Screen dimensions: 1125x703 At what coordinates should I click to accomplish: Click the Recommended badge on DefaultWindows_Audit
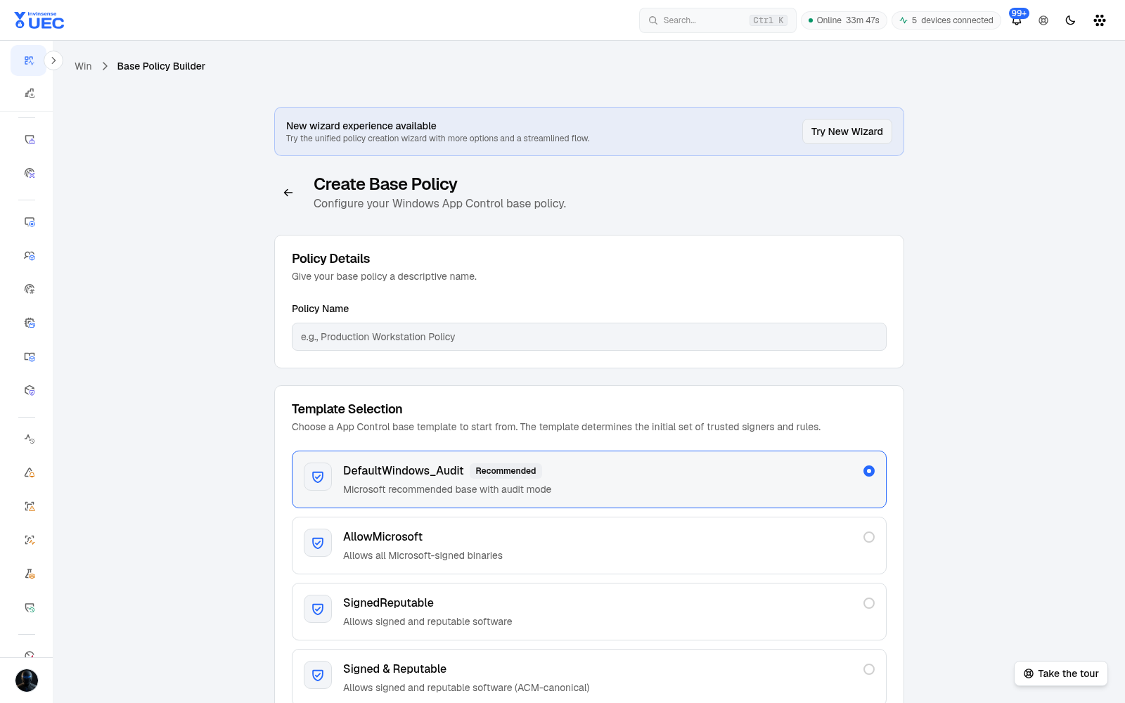tap(506, 471)
